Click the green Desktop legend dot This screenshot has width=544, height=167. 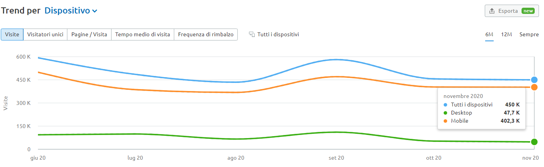point(445,113)
